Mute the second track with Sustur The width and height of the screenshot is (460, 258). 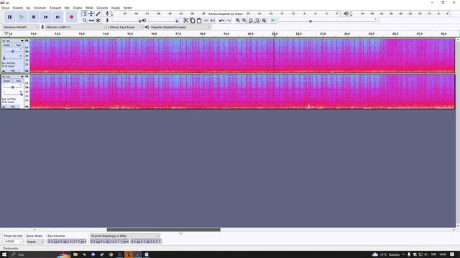(6, 81)
